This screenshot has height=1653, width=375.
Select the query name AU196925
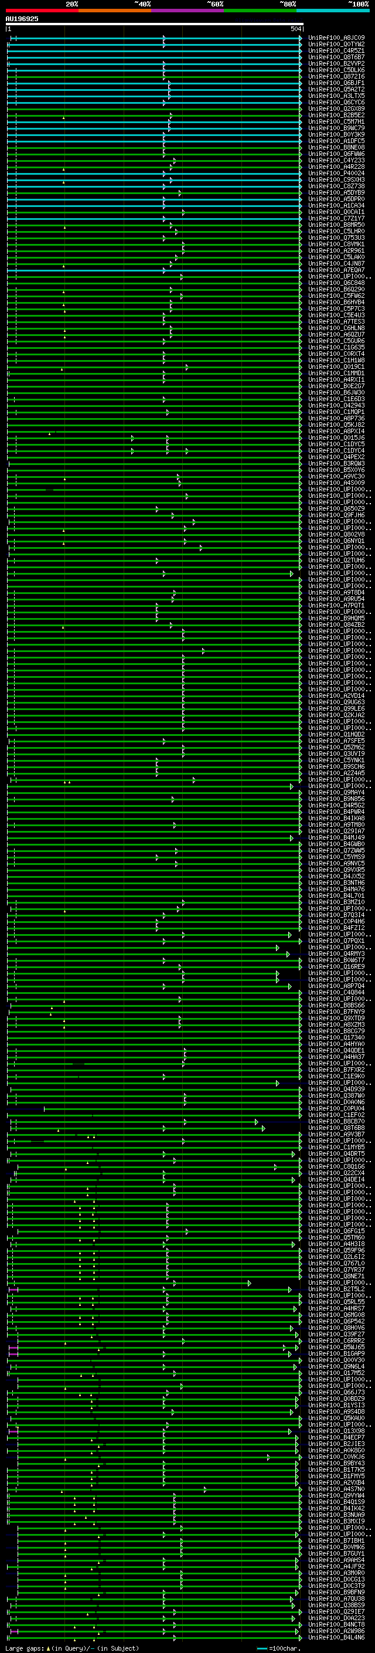22,19
